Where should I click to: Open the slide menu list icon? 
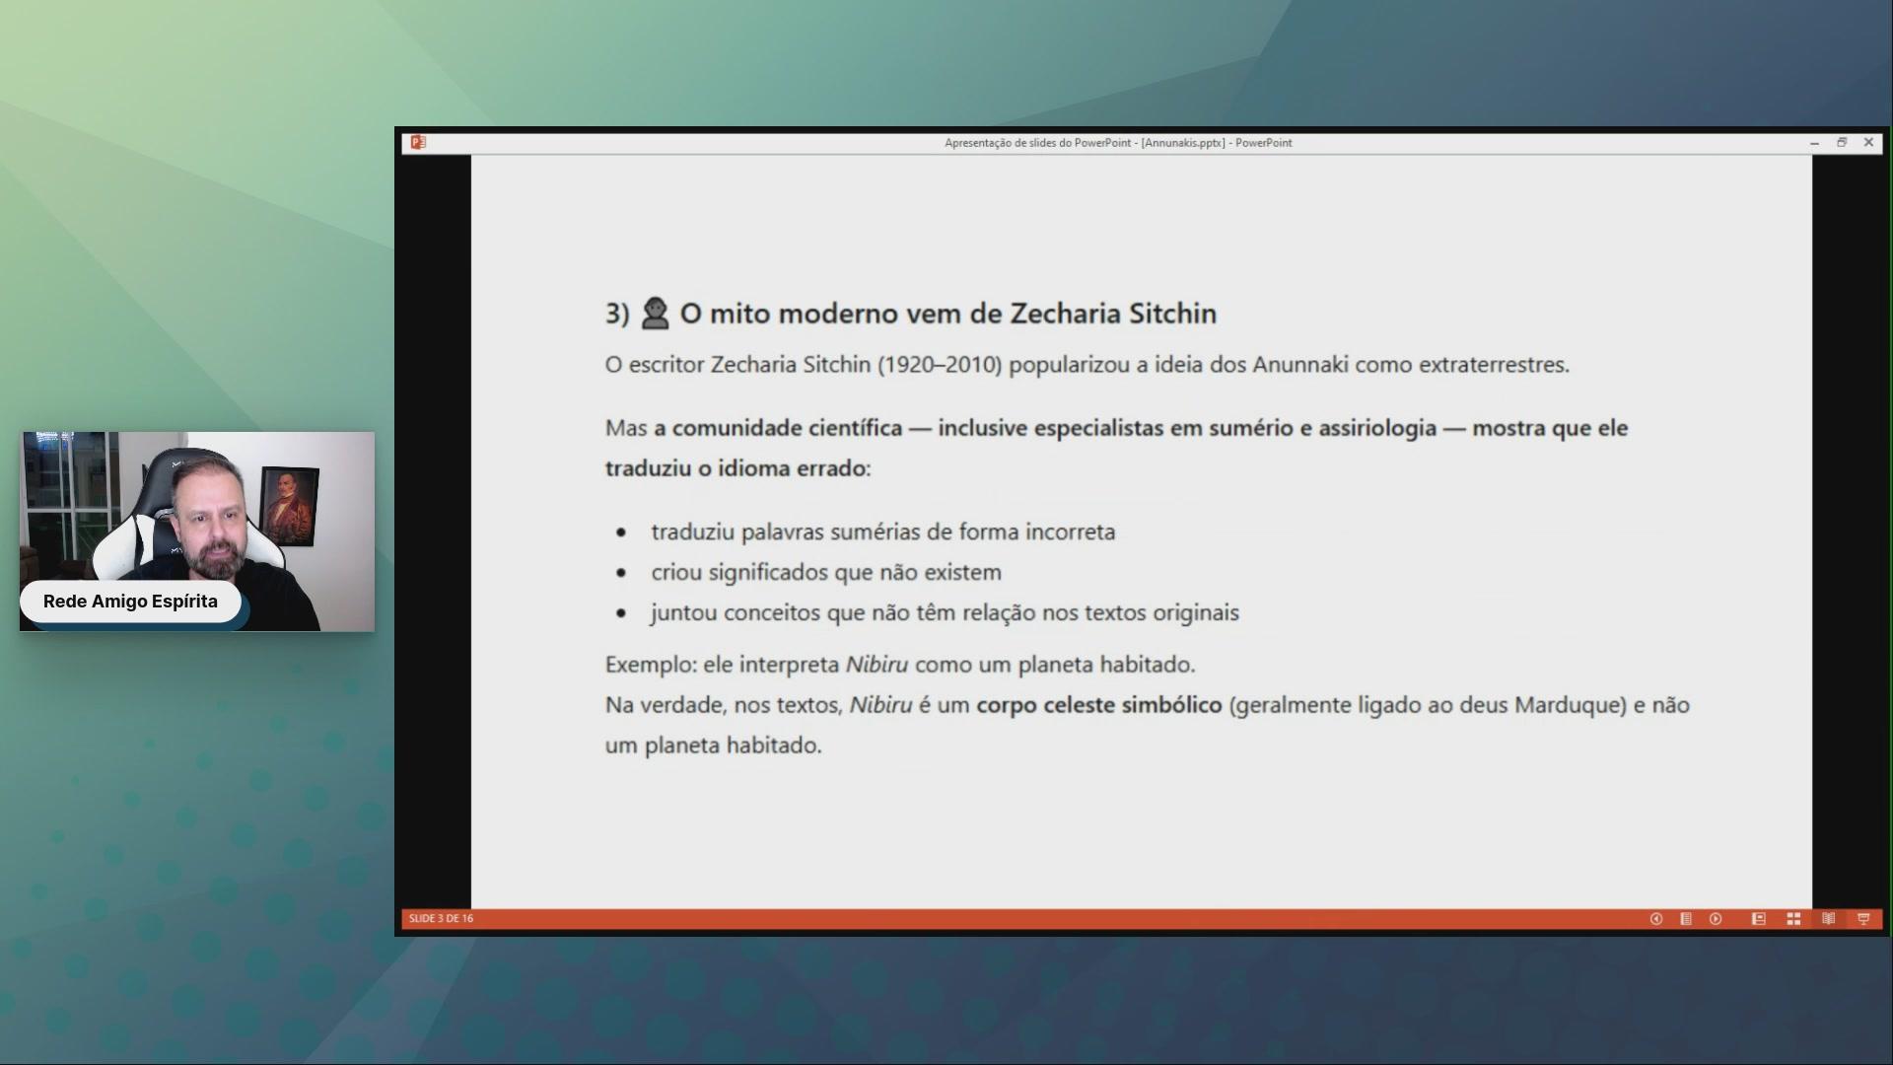click(1686, 918)
